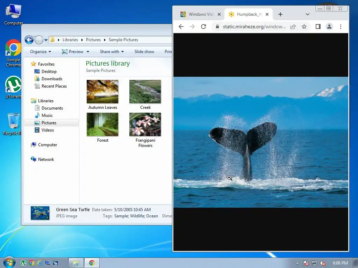Open the recent pages dropdown in Explorer

pos(46,40)
